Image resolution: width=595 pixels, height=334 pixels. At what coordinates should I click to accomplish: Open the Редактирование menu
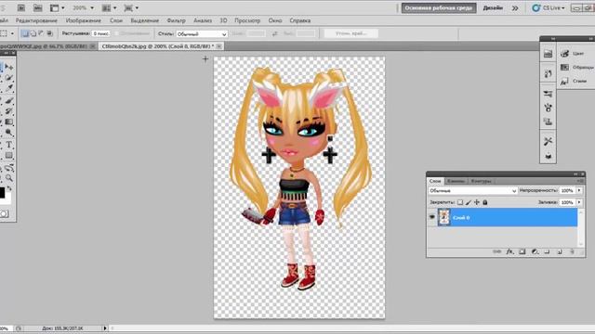[36, 20]
